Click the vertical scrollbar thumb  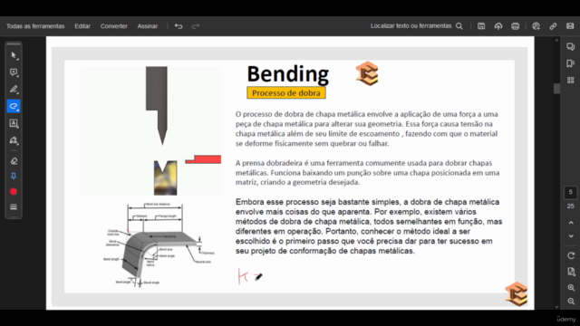[x=556, y=89]
